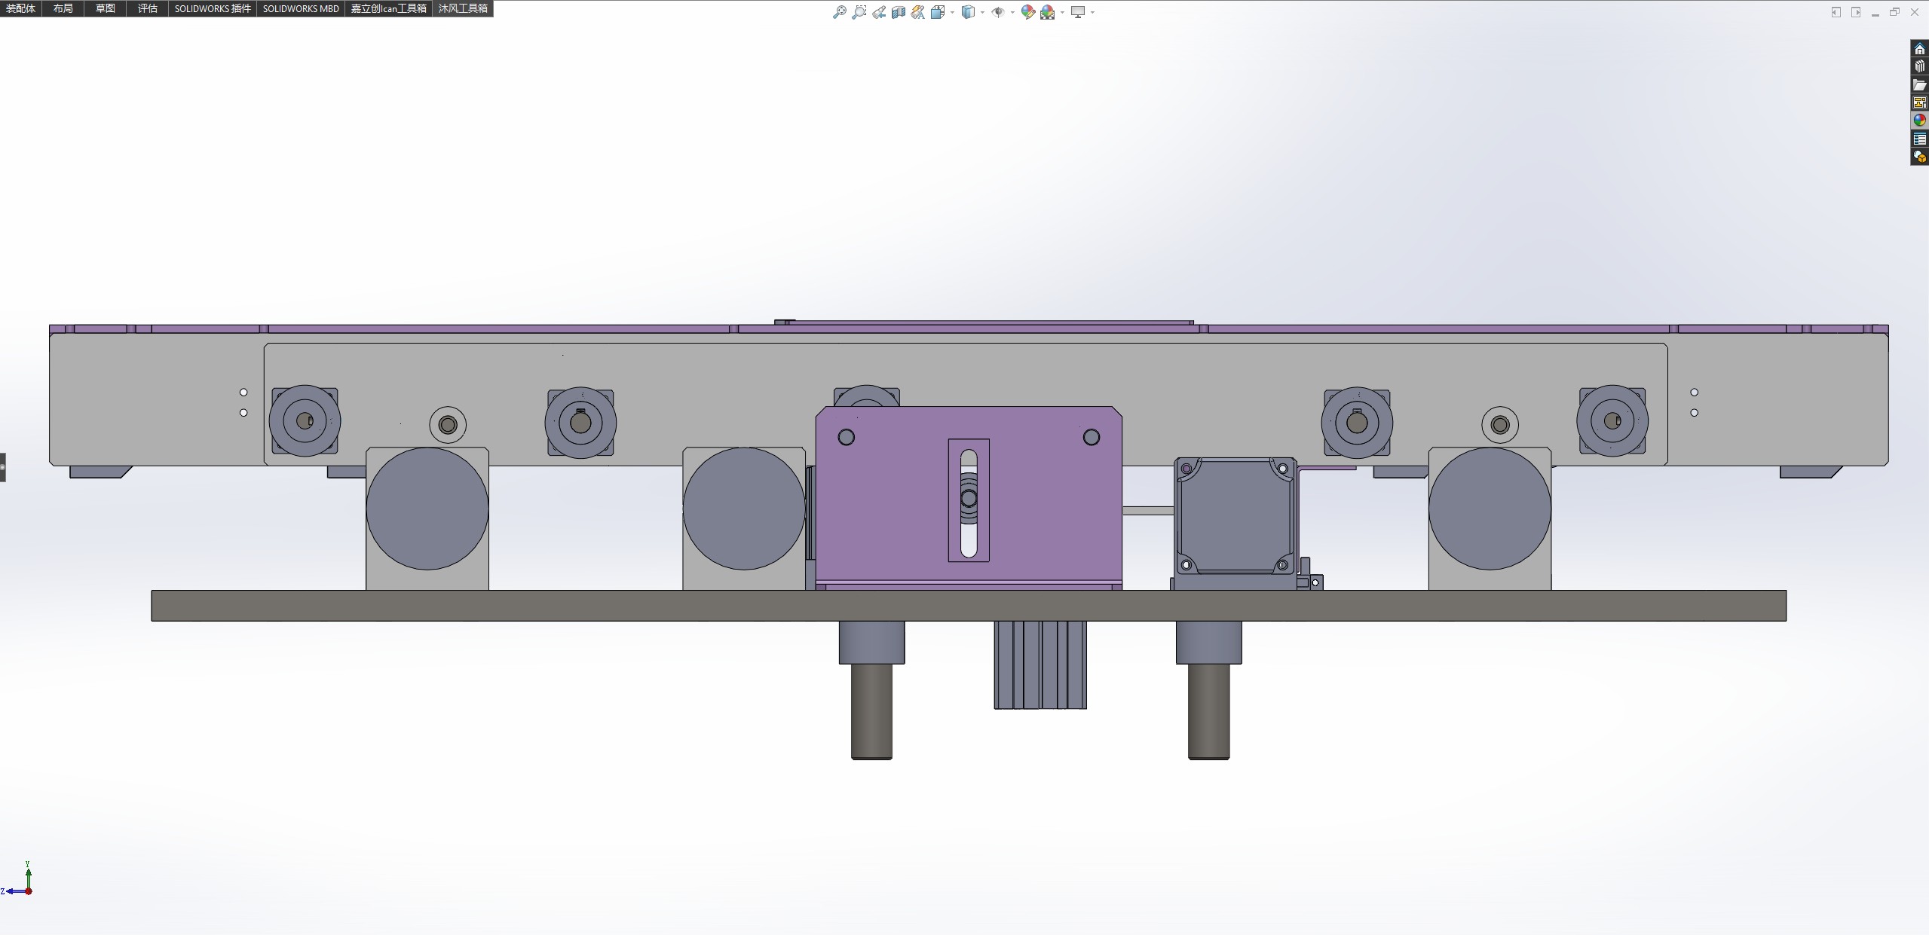Expand the collapsed left panel handle
The image size is (1929, 935).
point(3,467)
